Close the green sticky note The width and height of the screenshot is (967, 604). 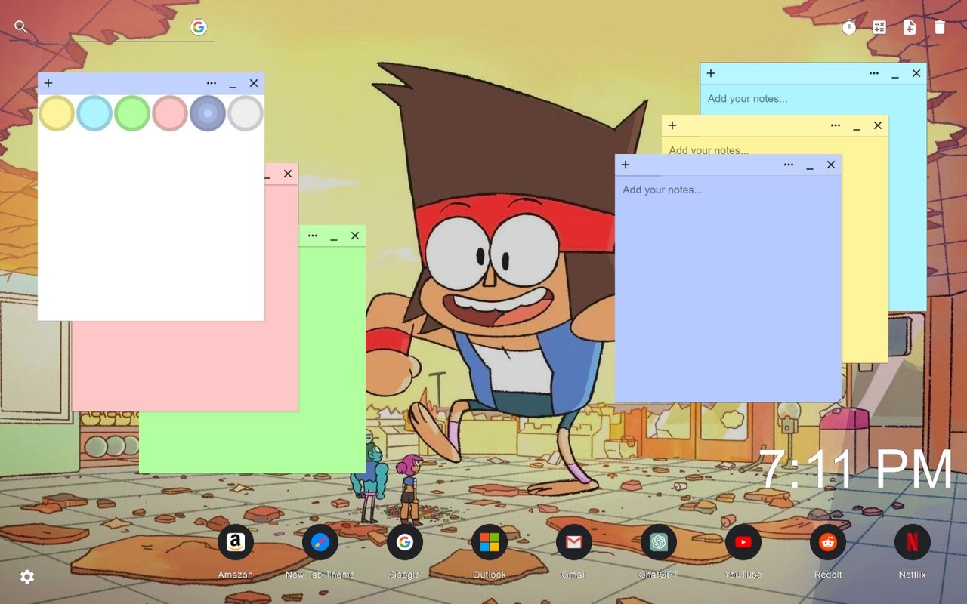355,236
